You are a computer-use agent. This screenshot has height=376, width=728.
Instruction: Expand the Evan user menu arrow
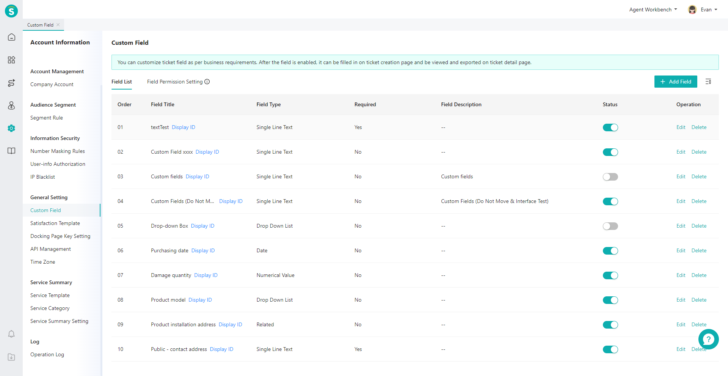pyautogui.click(x=716, y=9)
